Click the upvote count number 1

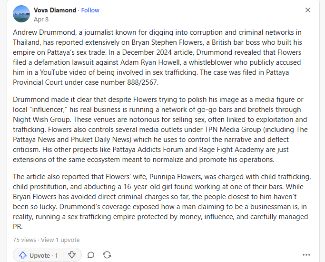coord(56,255)
